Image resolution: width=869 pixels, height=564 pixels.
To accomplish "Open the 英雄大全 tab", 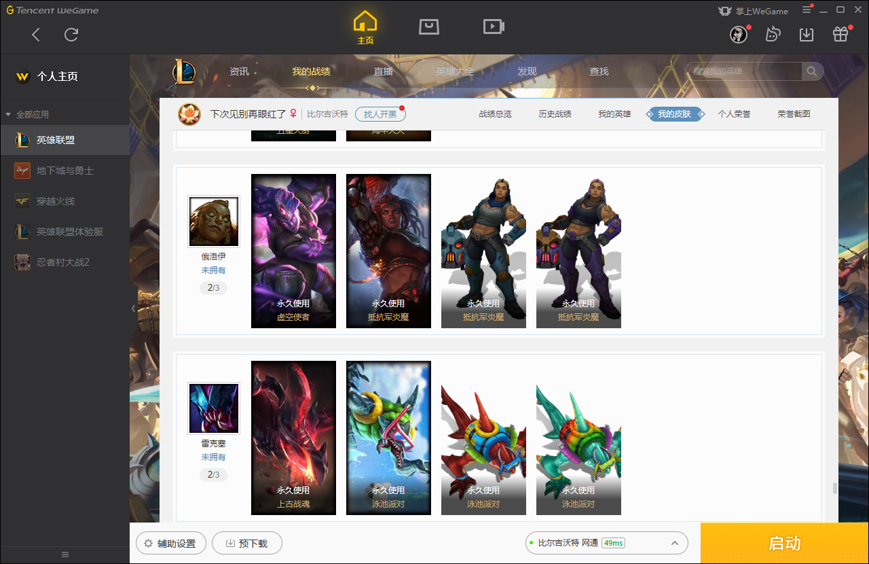I will (x=455, y=71).
